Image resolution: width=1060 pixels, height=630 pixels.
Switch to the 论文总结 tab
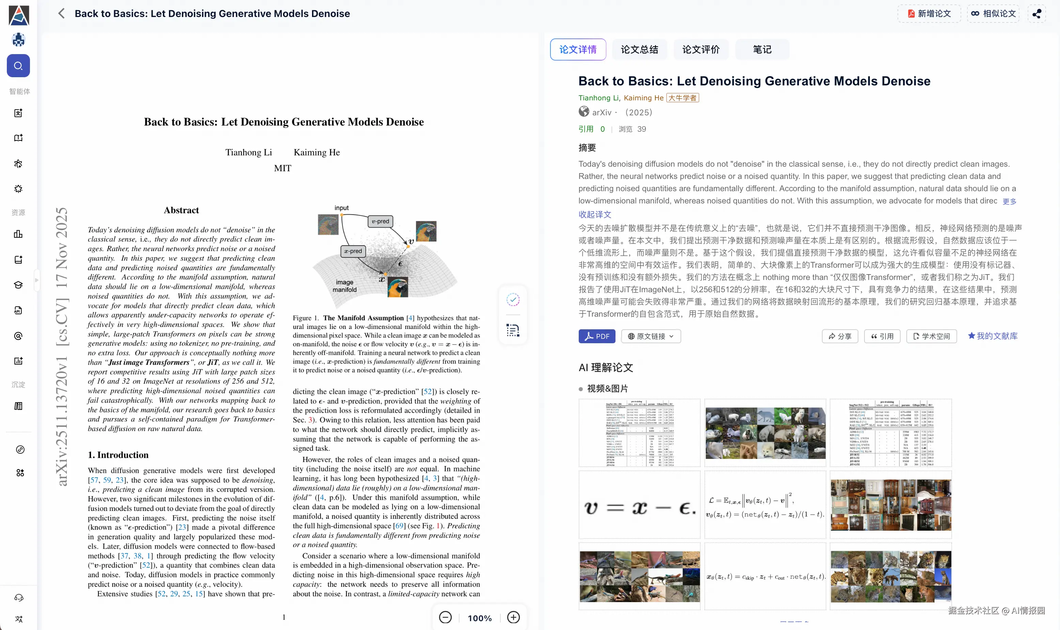coord(639,50)
